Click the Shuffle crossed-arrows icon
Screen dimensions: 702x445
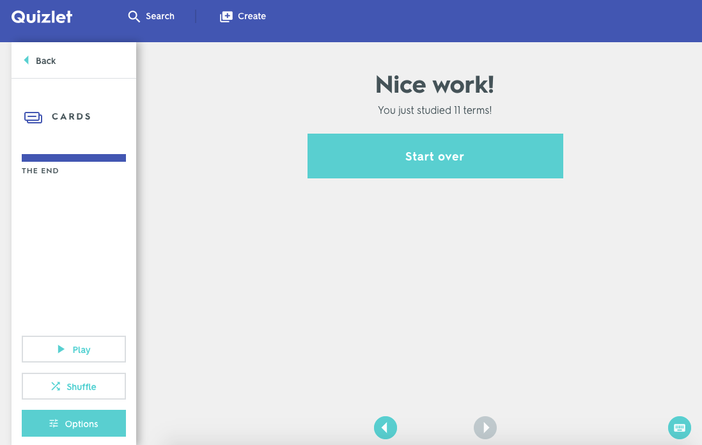54,386
